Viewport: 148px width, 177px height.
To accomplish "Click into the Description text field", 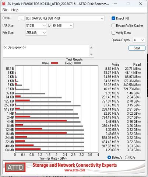I will 46,51.
